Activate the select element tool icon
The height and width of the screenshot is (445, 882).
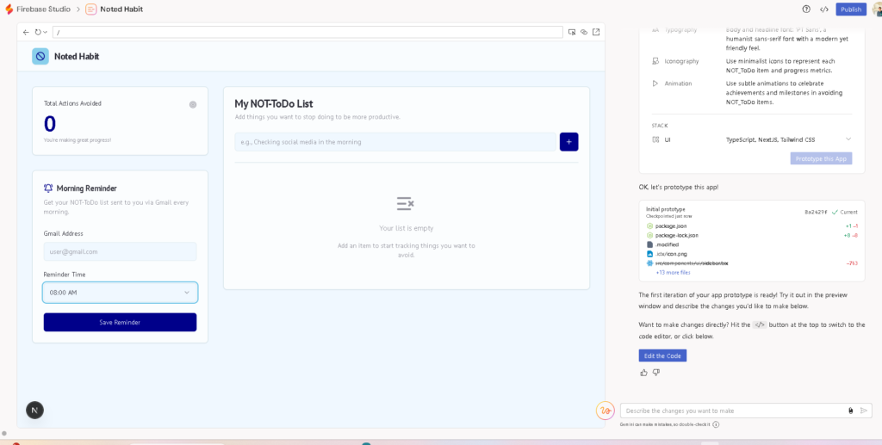click(x=572, y=32)
